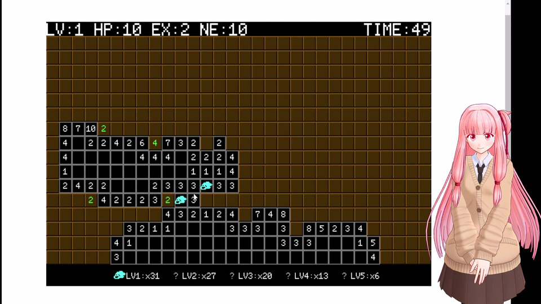The width and height of the screenshot is (541, 304).
Task: Click the LV4:x13 legend count
Action: pos(311,276)
